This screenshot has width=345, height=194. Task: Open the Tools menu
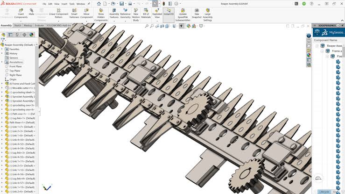[x=72, y=4]
